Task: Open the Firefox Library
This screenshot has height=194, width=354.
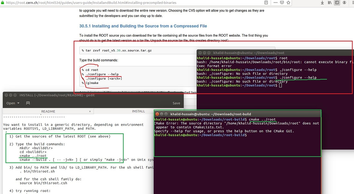Action: coord(330,3)
